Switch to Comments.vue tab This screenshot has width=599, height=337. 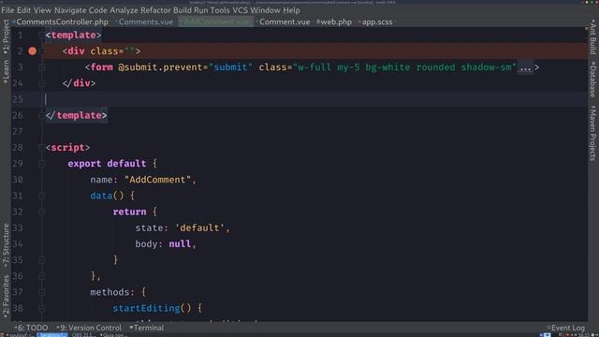[x=145, y=22]
